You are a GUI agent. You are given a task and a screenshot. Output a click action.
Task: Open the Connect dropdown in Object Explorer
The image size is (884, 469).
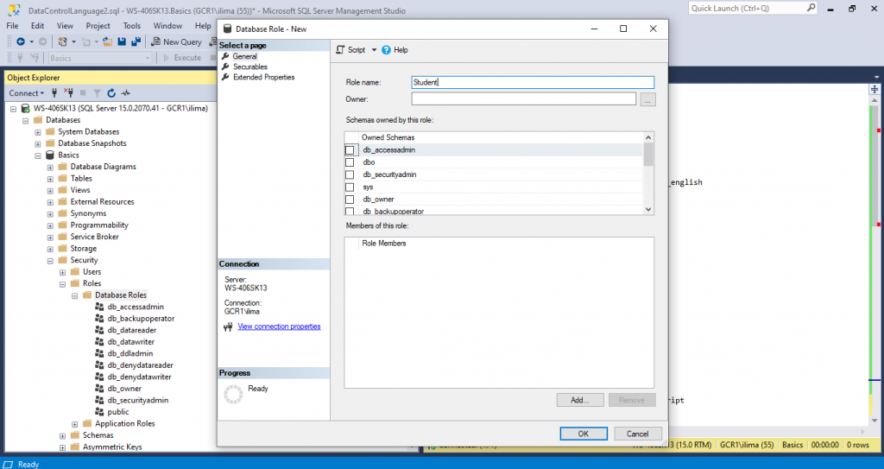pyautogui.click(x=26, y=93)
